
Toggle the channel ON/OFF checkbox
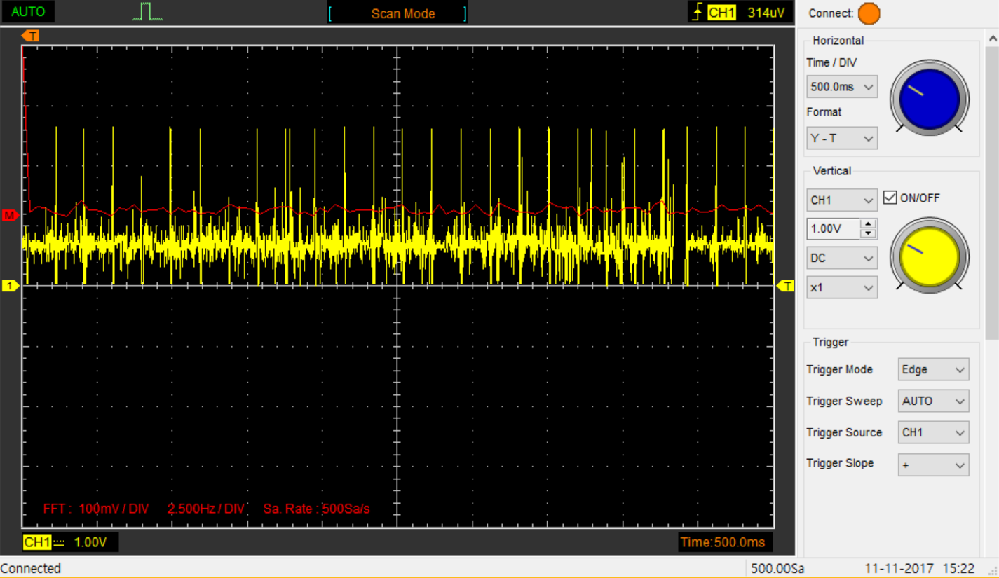[890, 198]
